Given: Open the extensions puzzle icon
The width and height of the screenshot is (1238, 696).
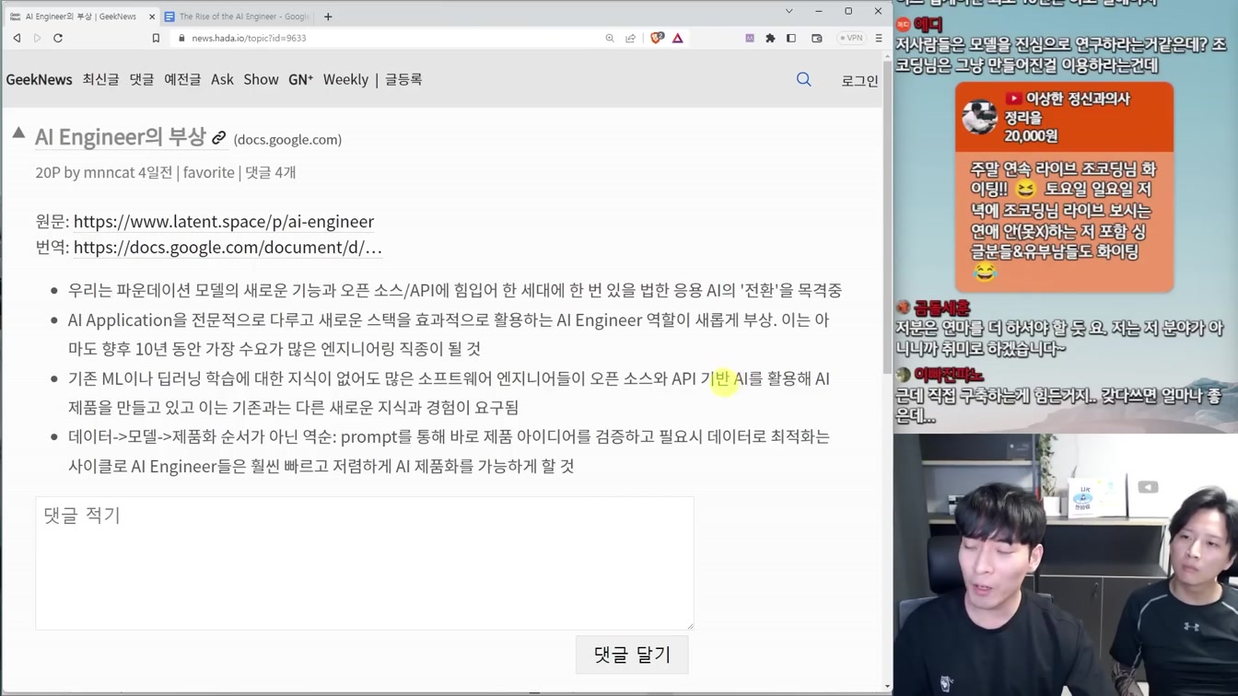Looking at the screenshot, I should point(770,38).
